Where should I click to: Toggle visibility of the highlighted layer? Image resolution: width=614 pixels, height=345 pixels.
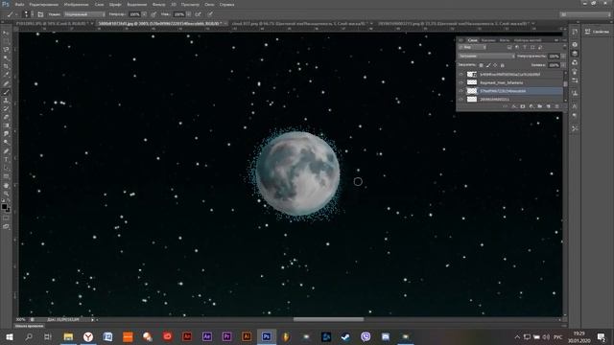click(460, 91)
